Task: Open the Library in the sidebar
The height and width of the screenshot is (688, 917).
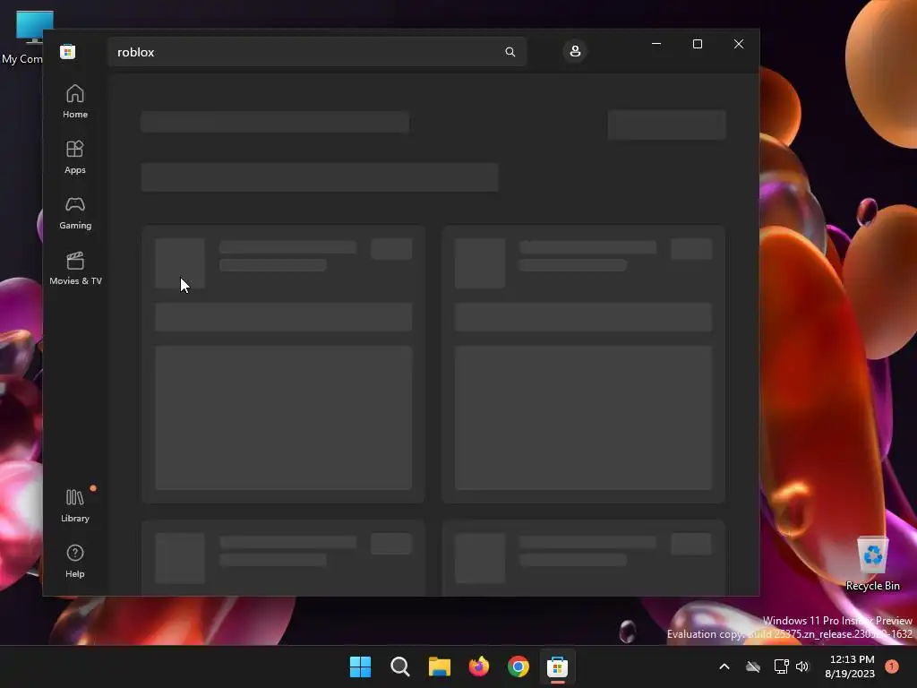Action: [75, 505]
